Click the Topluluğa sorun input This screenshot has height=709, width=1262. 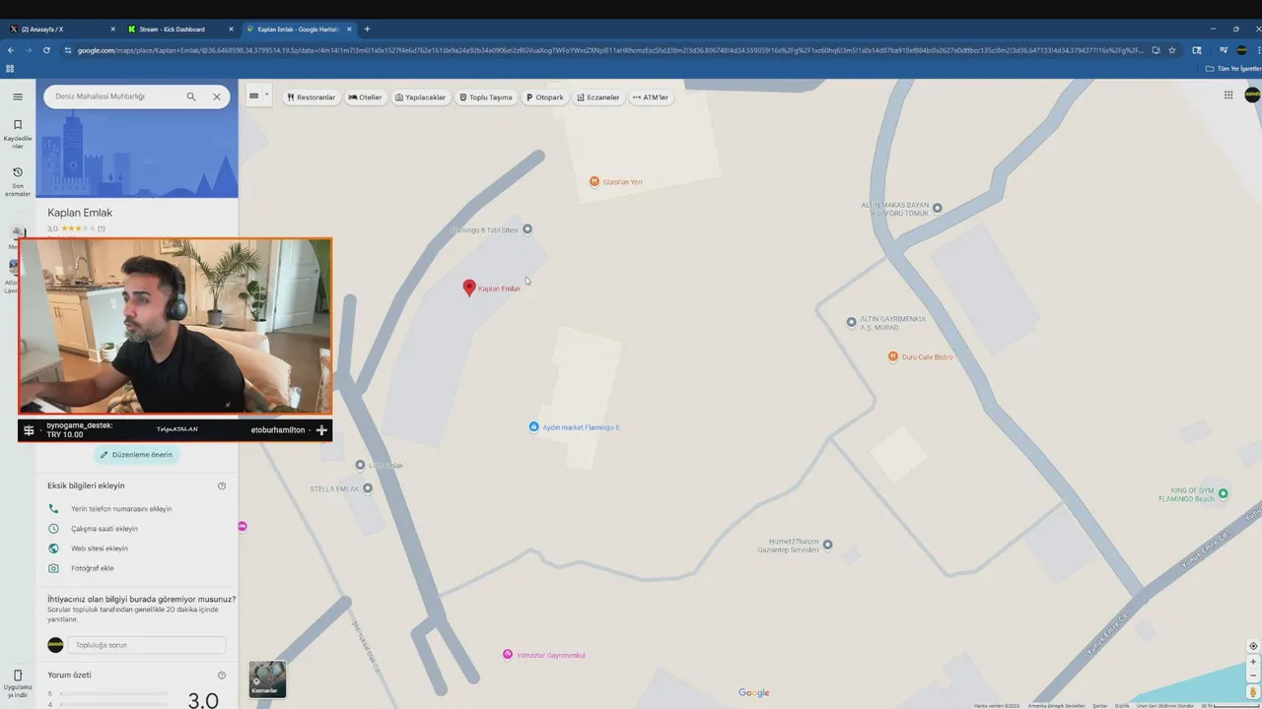point(146,645)
